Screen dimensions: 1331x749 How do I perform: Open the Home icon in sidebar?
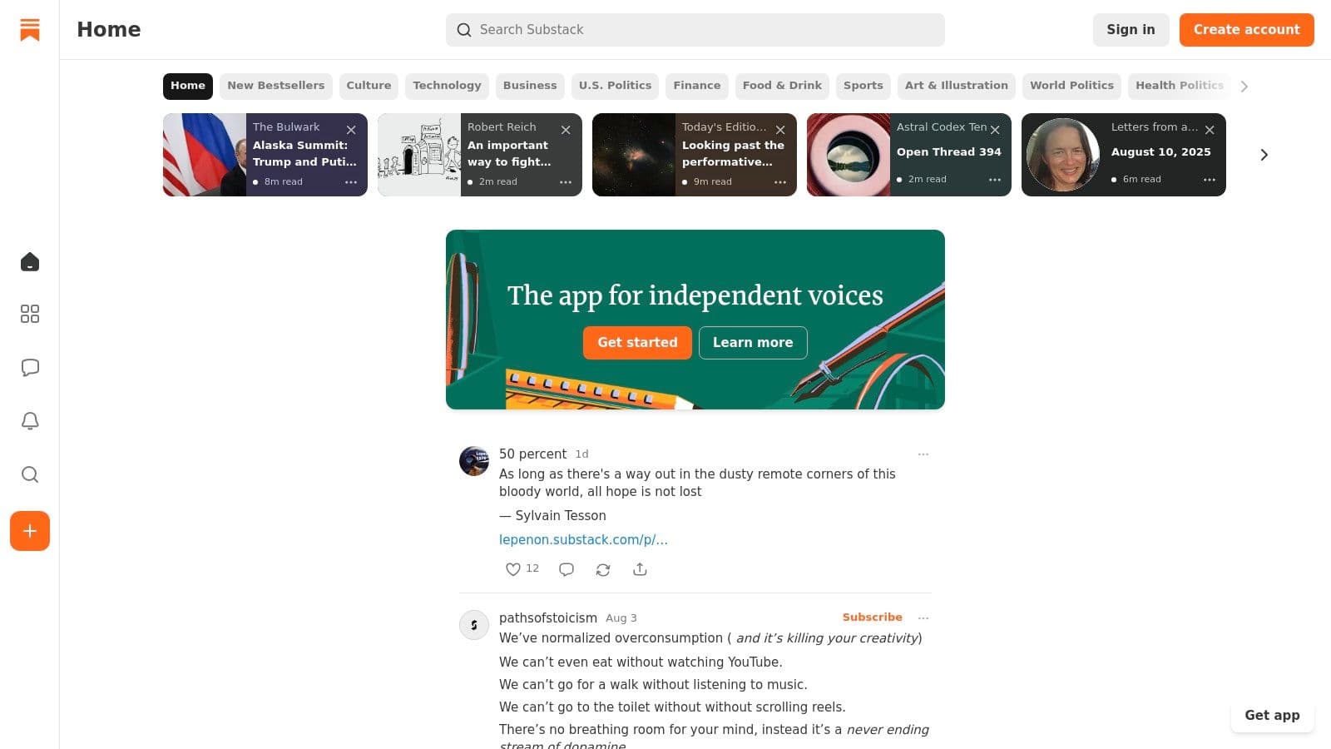(x=30, y=262)
